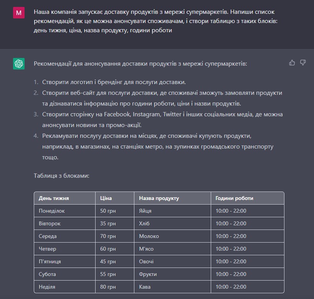The width and height of the screenshot is (314, 299).
Task: Click the ChatGPT logo avatar
Action: [19, 63]
